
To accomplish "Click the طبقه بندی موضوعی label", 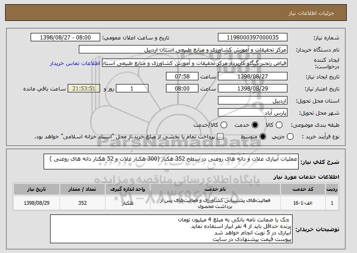I will point(315,125).
